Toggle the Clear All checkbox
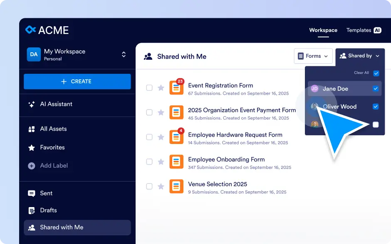This screenshot has width=391, height=244. point(376,73)
